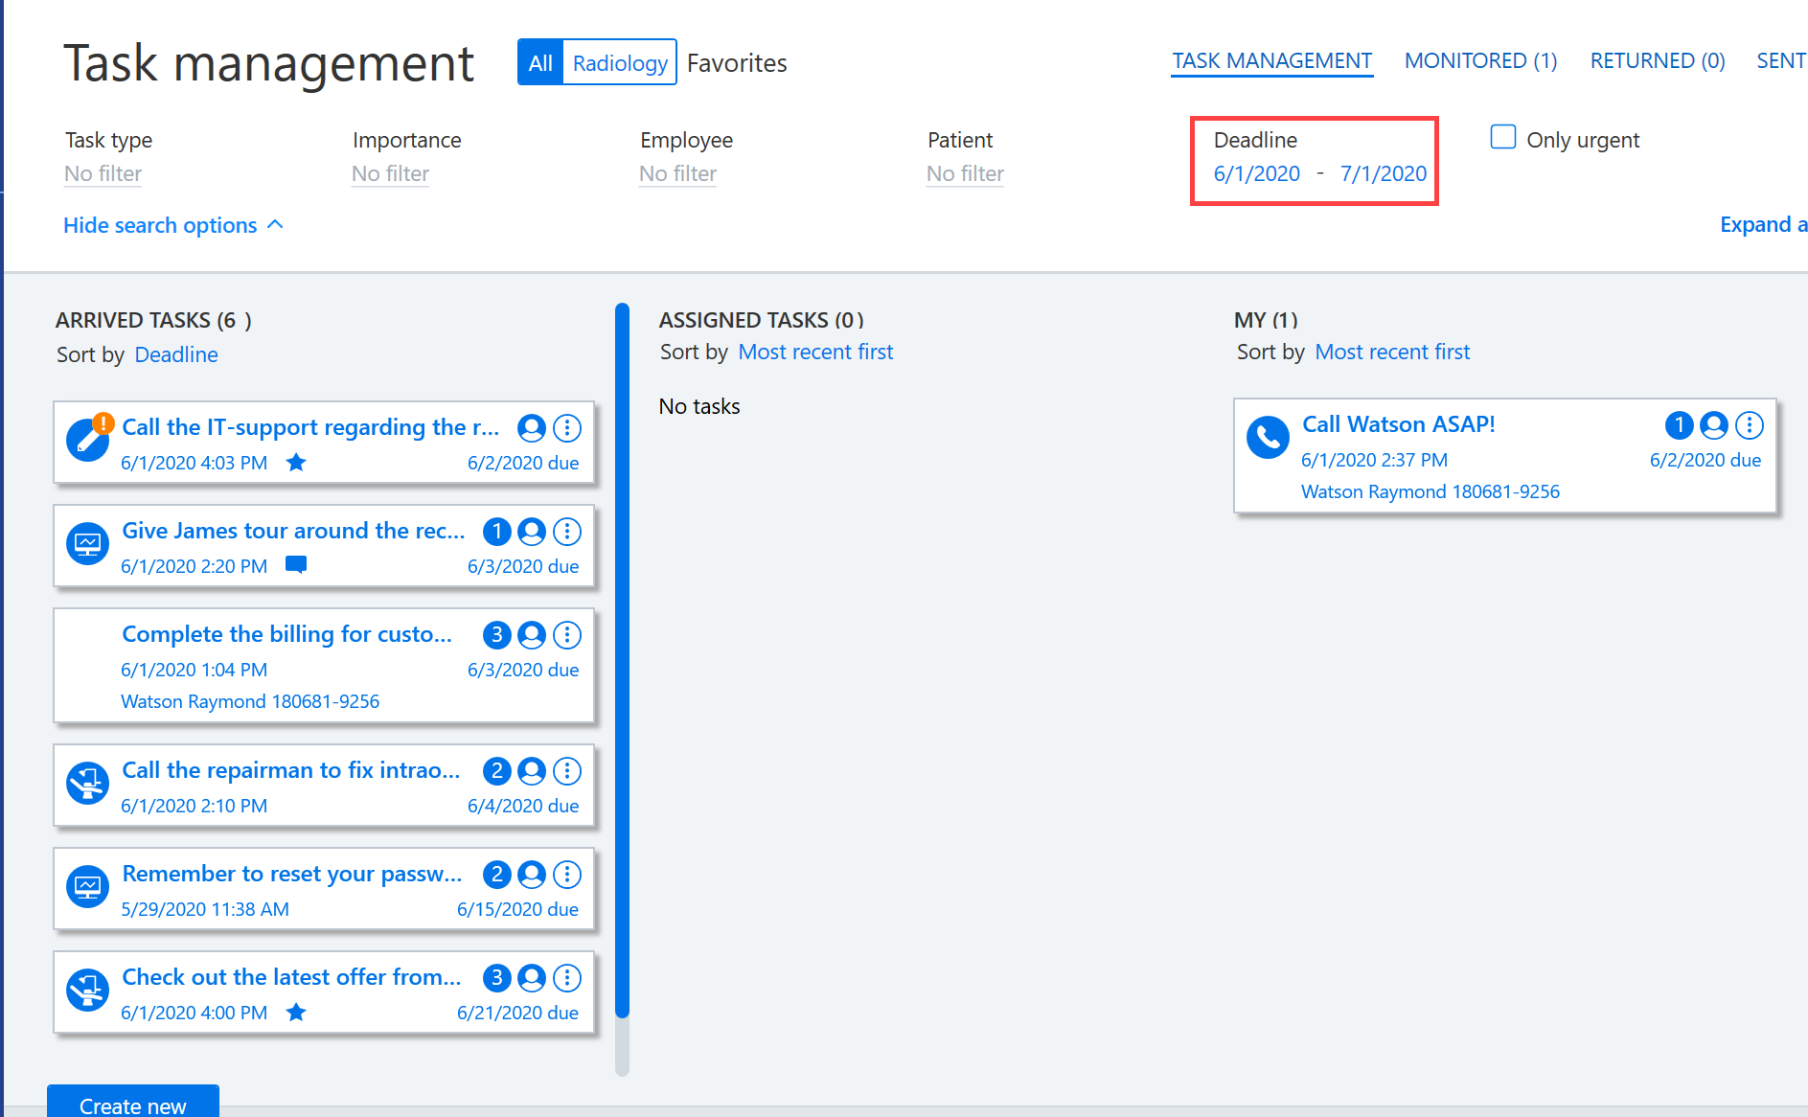The width and height of the screenshot is (1808, 1117).
Task: Select the Radiology filter toggle
Action: click(x=620, y=62)
